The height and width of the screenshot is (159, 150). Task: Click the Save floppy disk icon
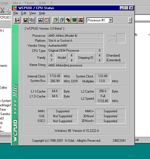pos(26,20)
